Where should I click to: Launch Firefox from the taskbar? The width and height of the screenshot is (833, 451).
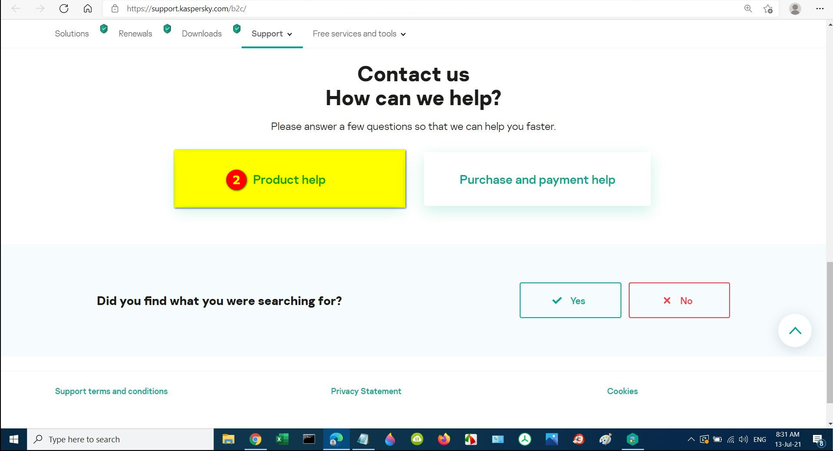coord(444,440)
